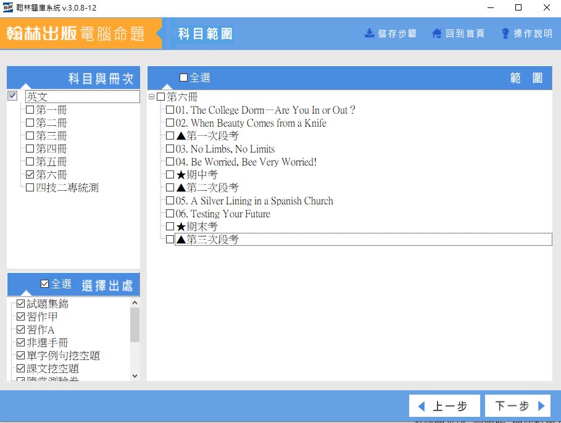
Task: Uncheck the 課文挖空題 source
Action: 21,368
